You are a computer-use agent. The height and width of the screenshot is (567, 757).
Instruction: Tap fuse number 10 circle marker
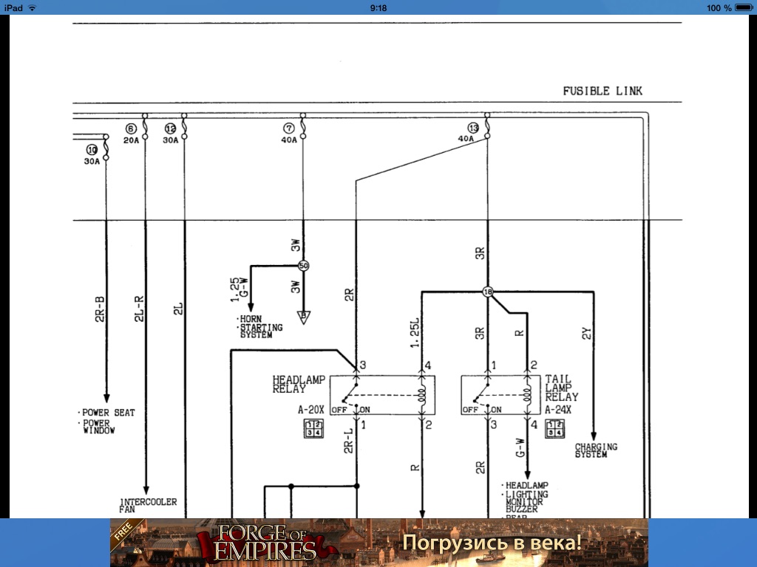click(x=92, y=150)
